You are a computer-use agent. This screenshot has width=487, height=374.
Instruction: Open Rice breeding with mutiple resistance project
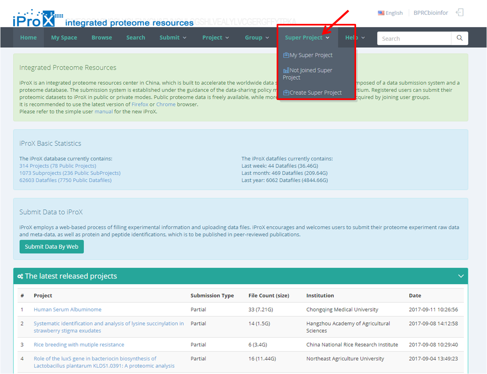79,344
